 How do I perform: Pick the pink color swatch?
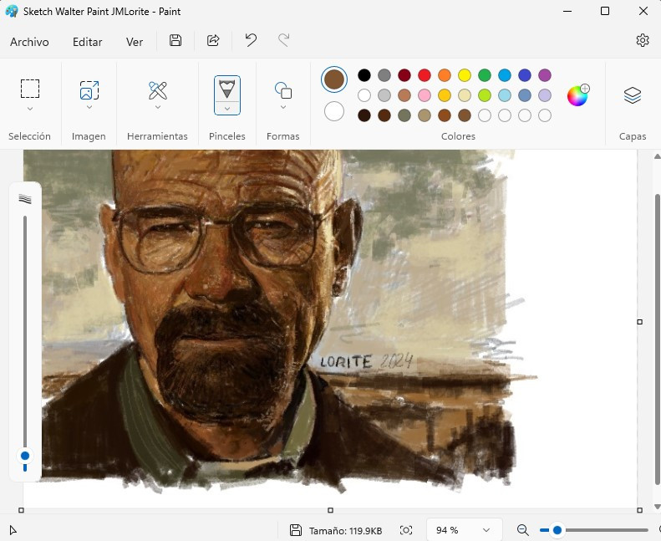coord(425,95)
